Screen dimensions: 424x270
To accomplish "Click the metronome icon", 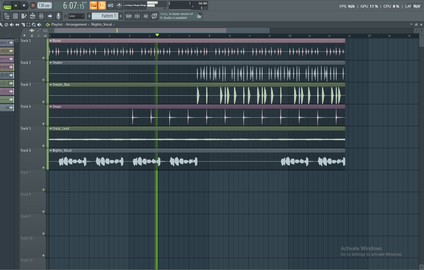I will coord(119,5).
